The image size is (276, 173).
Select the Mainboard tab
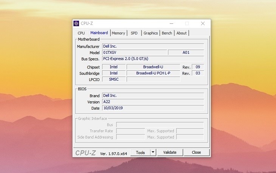click(99, 33)
